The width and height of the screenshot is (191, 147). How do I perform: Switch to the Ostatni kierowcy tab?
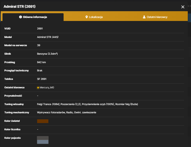point(155,17)
